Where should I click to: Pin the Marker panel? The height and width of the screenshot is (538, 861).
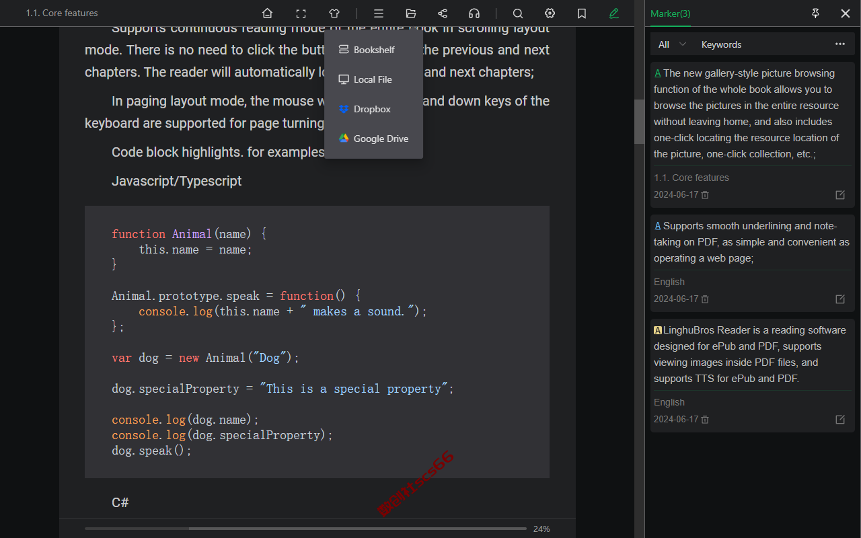(816, 13)
